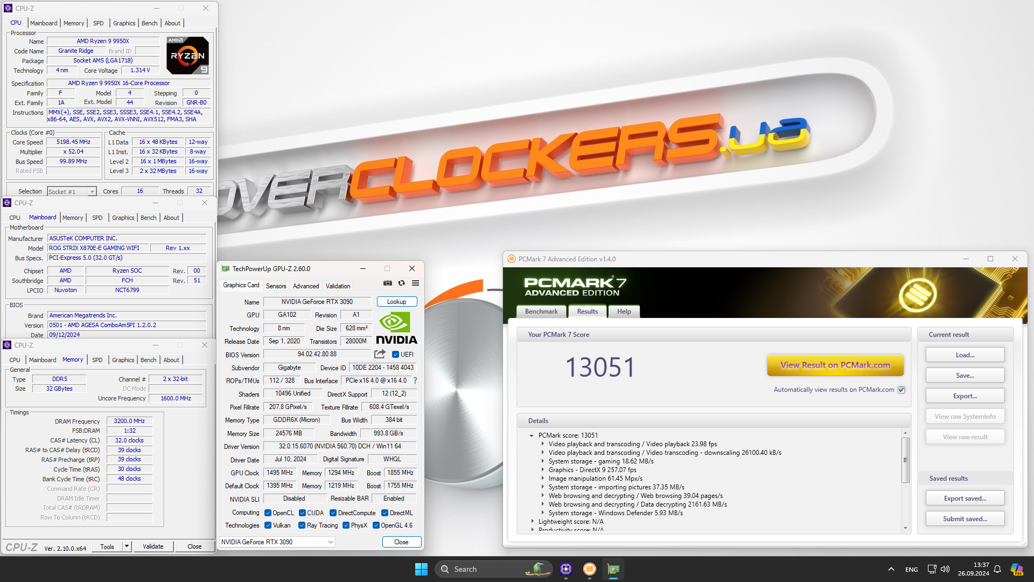Expand the Video transcoding downscaling row

pyautogui.click(x=543, y=453)
